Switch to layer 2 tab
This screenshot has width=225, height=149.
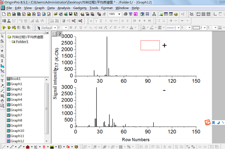pyautogui.click(x=60, y=34)
